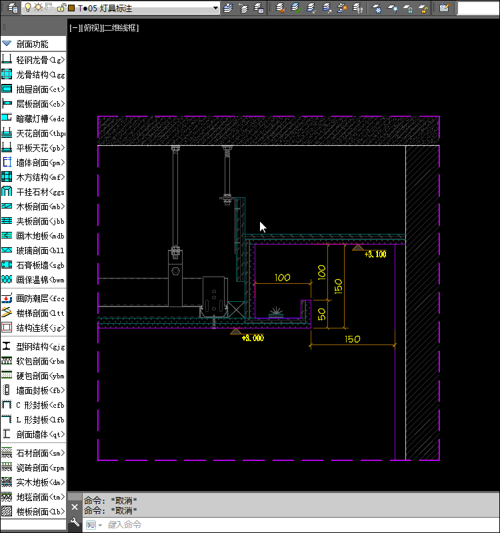Choose 平板天花<pb> command
Image resolution: width=500 pixels, height=533 pixels.
(x=33, y=148)
